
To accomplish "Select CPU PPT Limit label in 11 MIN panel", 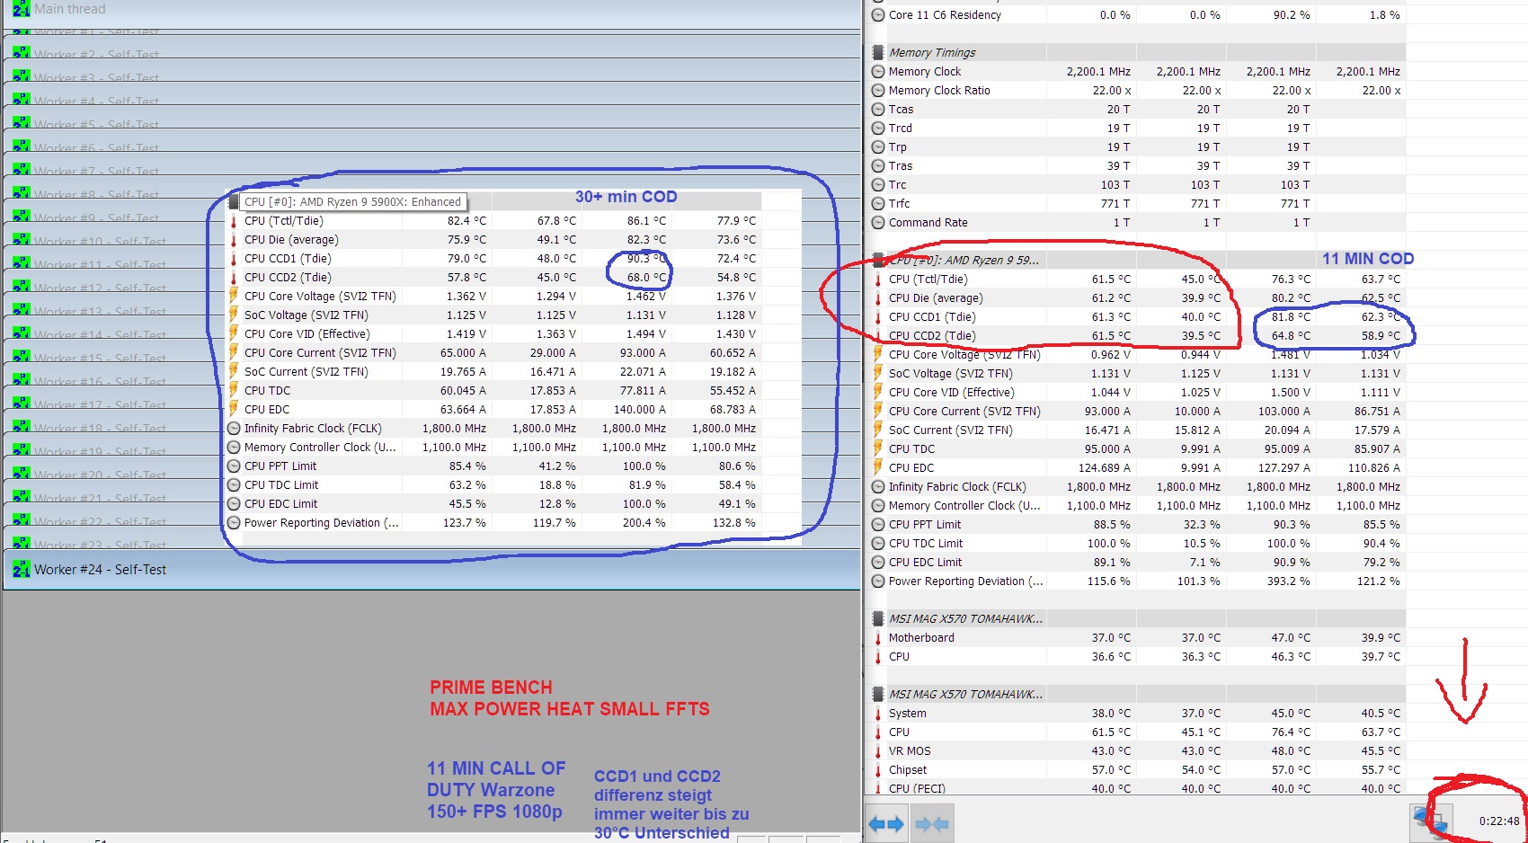I will pyautogui.click(x=925, y=524).
